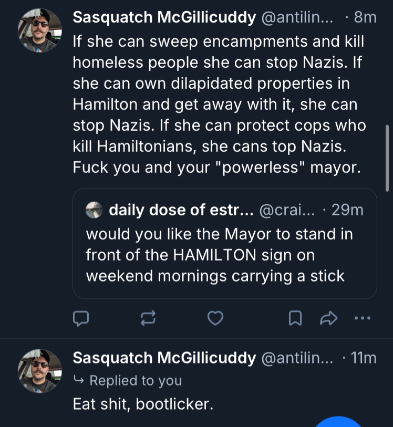This screenshot has width=393, height=427.
Task: Tap the blue floating compose button
Action: click(x=339, y=422)
